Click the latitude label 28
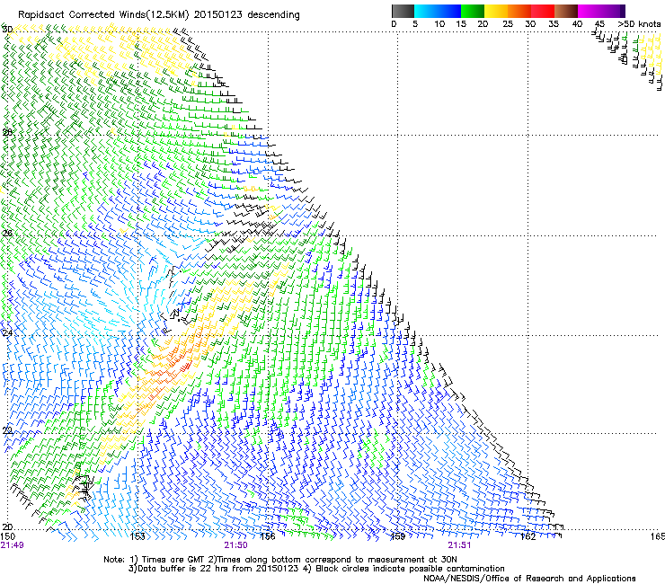The image size is (665, 584). coord(7,132)
